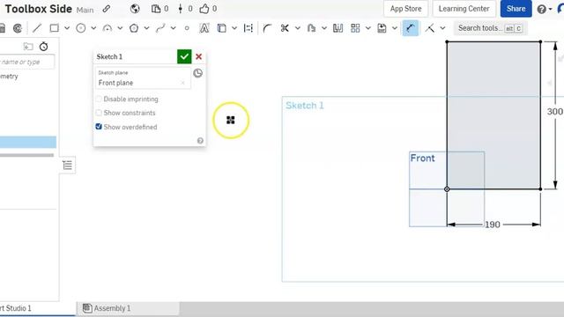Select the Coincident constraint tool

(x=429, y=28)
